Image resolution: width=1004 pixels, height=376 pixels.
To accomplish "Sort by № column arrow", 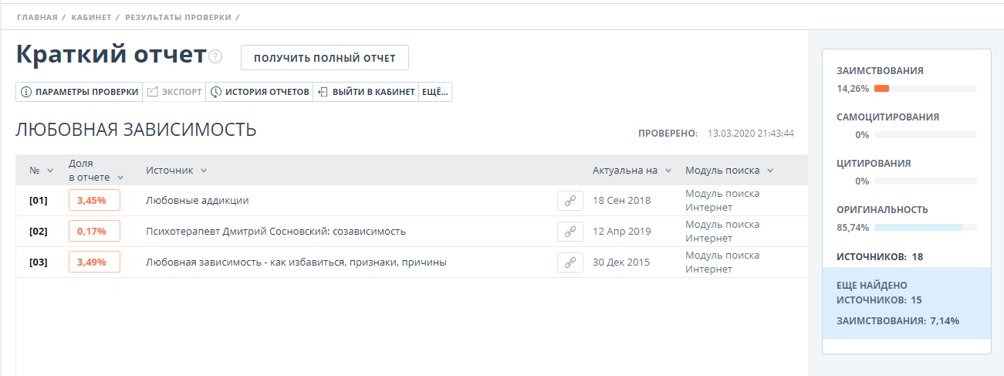I will click(x=50, y=171).
